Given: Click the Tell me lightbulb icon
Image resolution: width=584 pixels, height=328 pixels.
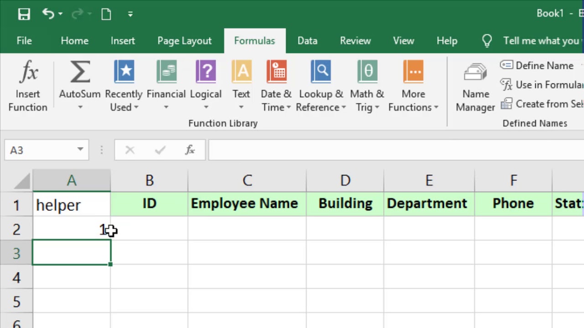Looking at the screenshot, I should click(487, 41).
